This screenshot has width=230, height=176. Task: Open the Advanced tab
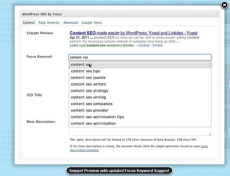[x=70, y=23]
